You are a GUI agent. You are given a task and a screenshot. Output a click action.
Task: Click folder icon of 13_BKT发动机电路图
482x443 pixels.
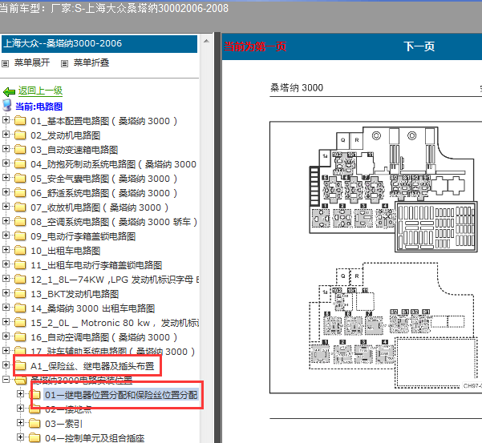point(20,294)
